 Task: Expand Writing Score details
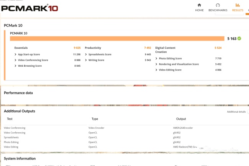(86, 60)
